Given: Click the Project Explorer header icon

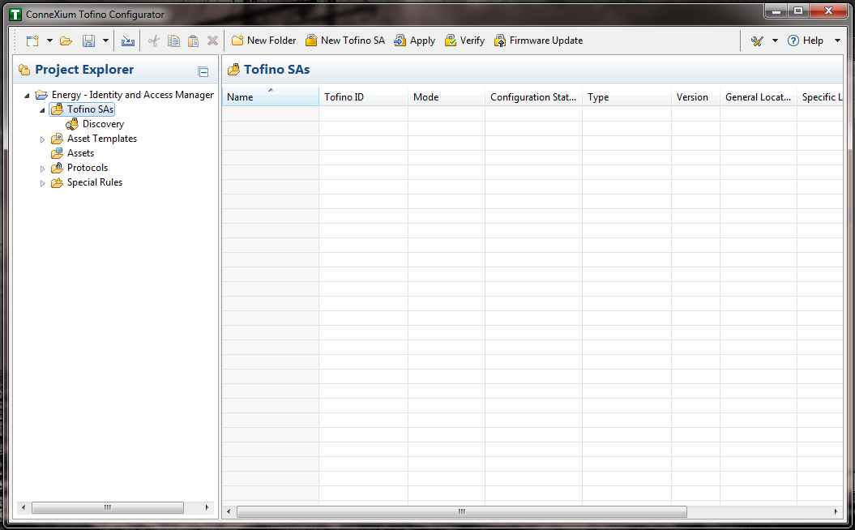Looking at the screenshot, I should [x=24, y=70].
